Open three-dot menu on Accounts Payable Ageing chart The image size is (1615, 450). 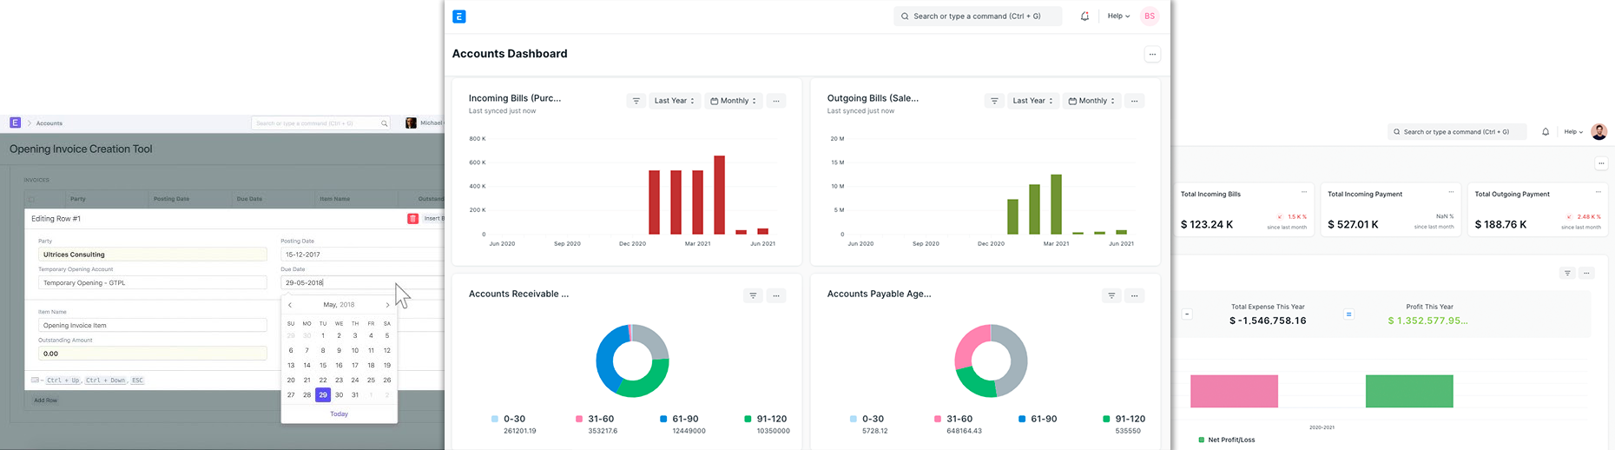click(1134, 296)
